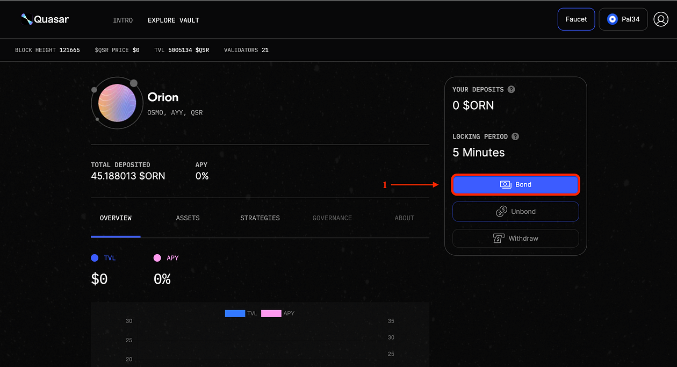Screen dimensions: 677x367
Task: Click the 0 $ORN deposits value
Action: pos(473,105)
